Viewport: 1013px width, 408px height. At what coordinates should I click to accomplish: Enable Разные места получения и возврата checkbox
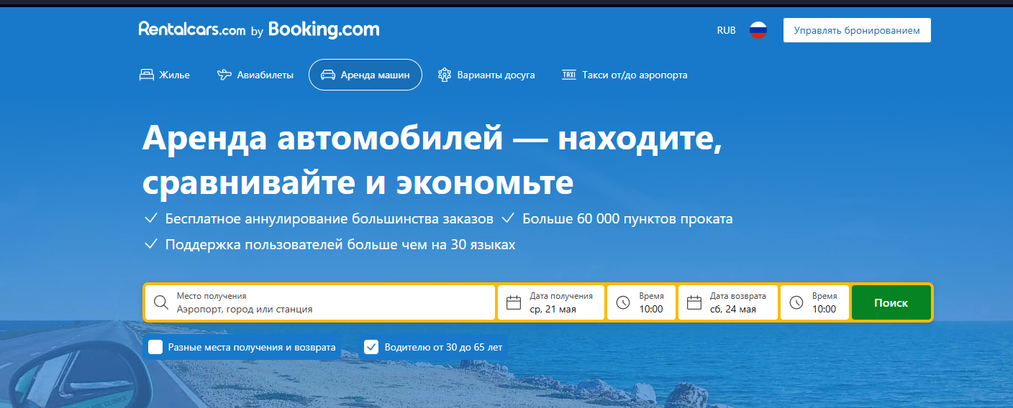(x=155, y=348)
